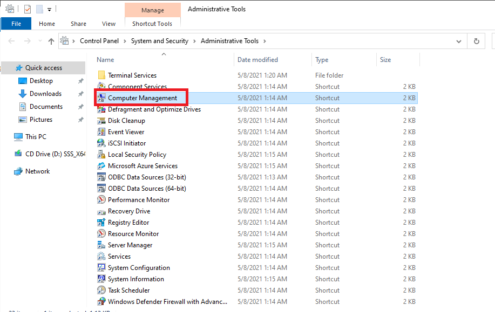Select the Registry Editor icon

coord(101,223)
